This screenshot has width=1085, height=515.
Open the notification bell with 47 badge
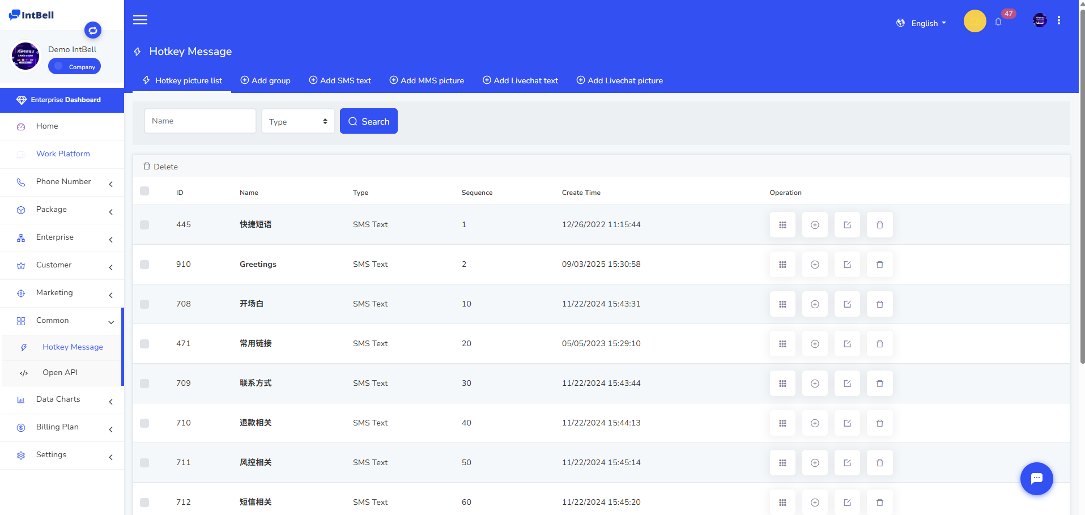998,22
